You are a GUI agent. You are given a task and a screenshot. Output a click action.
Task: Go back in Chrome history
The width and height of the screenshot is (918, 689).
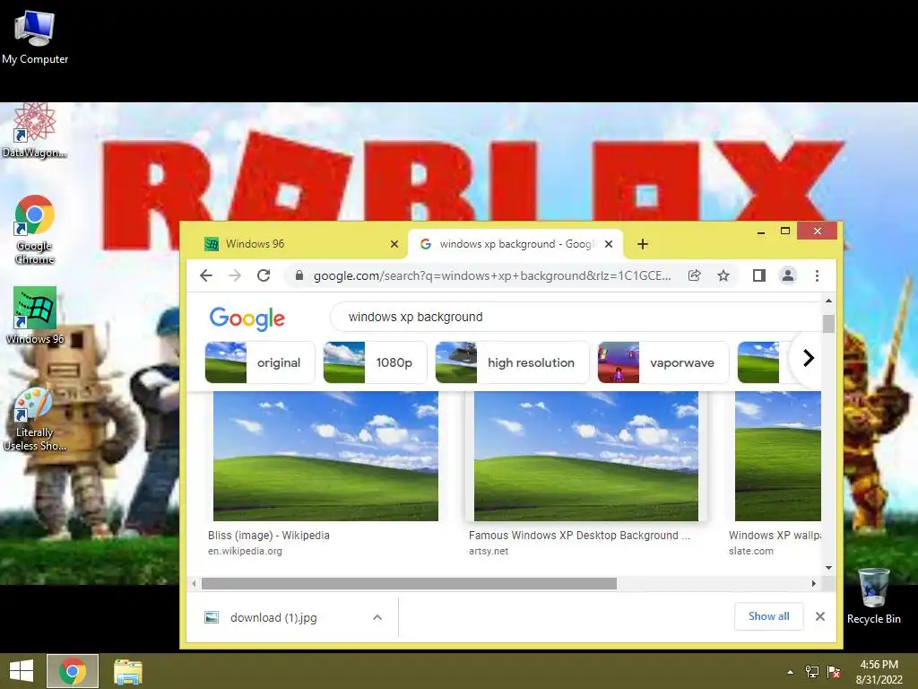click(x=206, y=275)
